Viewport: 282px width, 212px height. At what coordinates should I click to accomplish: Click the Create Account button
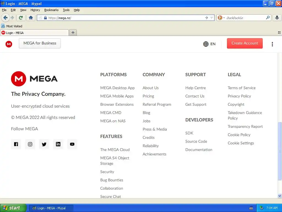(245, 43)
